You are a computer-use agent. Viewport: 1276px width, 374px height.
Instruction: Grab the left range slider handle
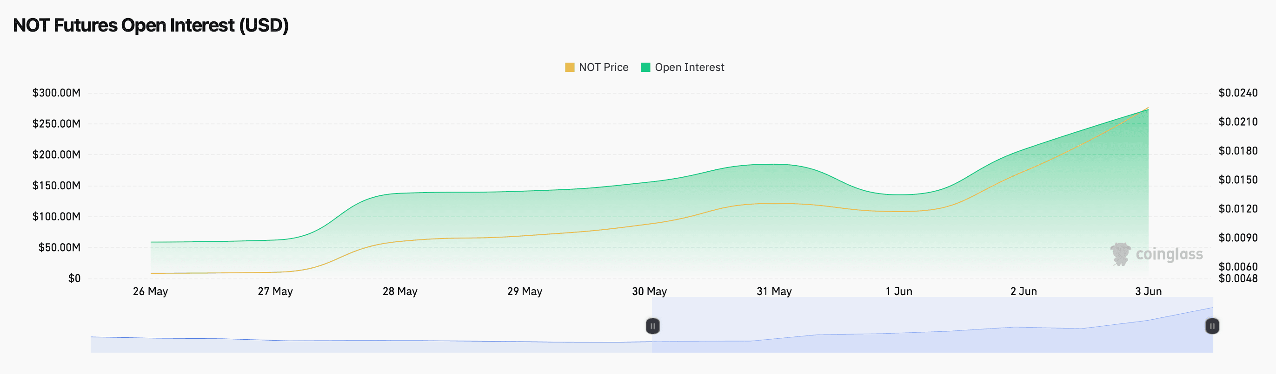[x=652, y=326]
